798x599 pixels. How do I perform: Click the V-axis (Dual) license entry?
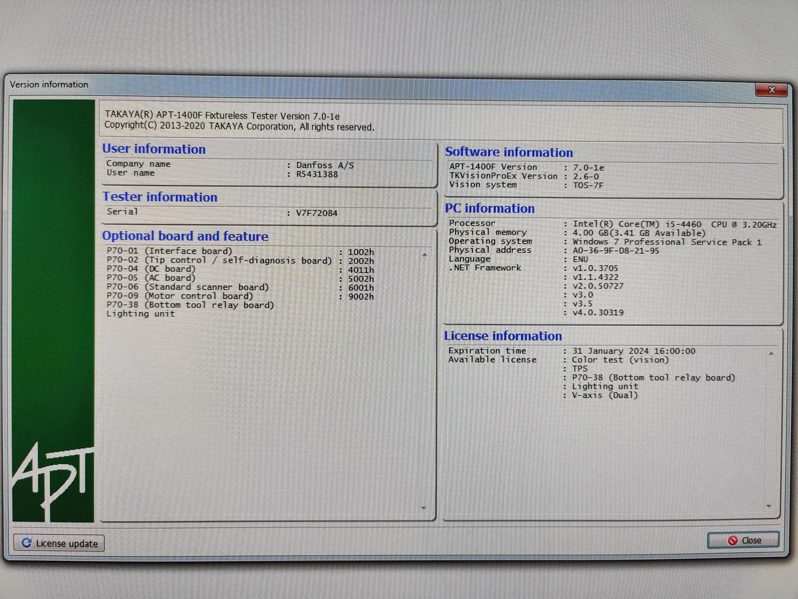[604, 395]
